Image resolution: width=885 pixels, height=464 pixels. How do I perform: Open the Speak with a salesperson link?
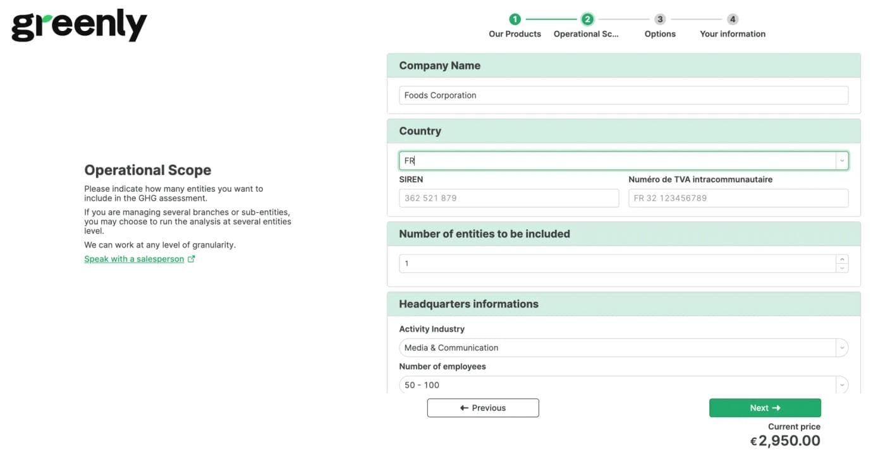(x=134, y=259)
